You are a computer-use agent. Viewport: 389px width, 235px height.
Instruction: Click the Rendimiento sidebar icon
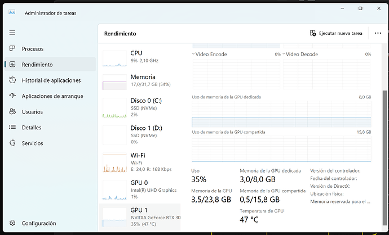[x=12, y=64]
